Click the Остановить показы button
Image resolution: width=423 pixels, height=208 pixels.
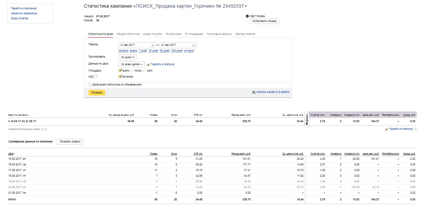point(264,21)
